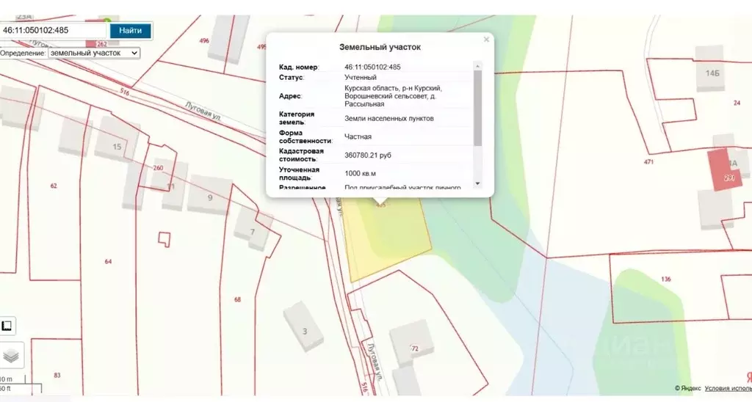Open Условия использования link
The image size is (752, 402).
728,388
